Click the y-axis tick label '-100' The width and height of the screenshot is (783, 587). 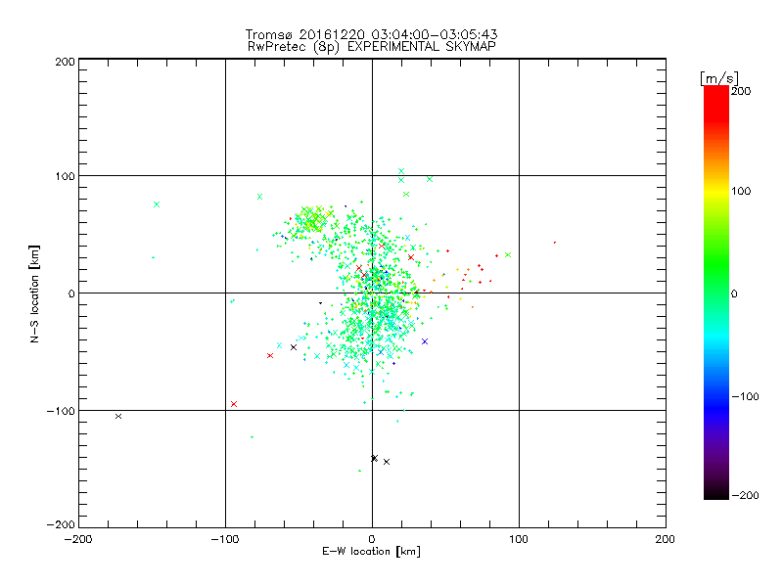pyautogui.click(x=61, y=411)
